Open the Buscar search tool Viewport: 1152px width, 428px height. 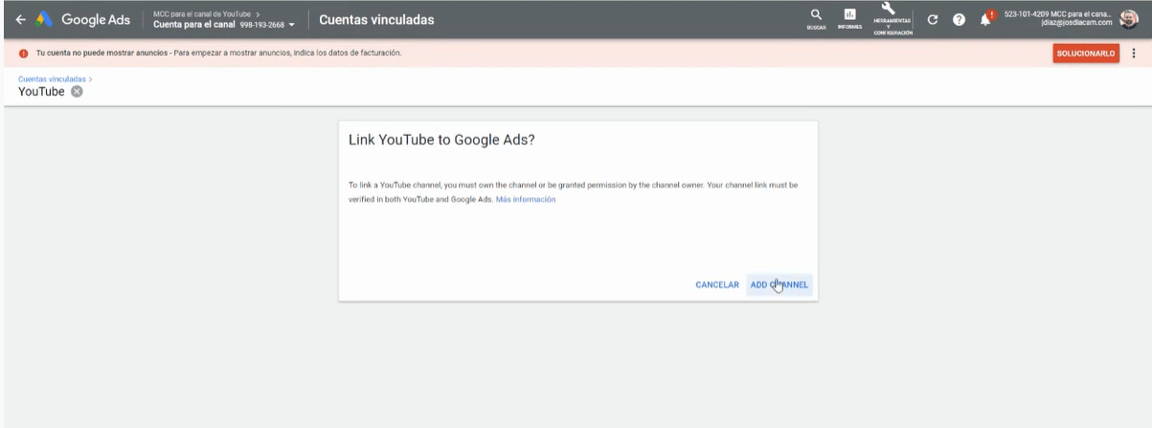click(816, 19)
